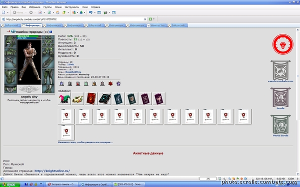Switch to the Монитор Хаоса tab

point(157,25)
